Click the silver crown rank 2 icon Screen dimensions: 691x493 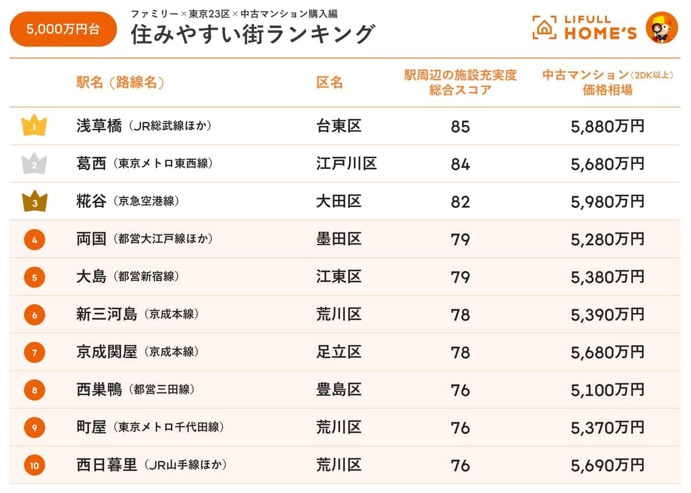pos(34,164)
